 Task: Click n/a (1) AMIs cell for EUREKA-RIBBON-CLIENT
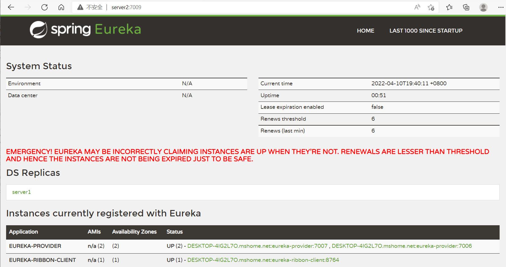point(96,260)
